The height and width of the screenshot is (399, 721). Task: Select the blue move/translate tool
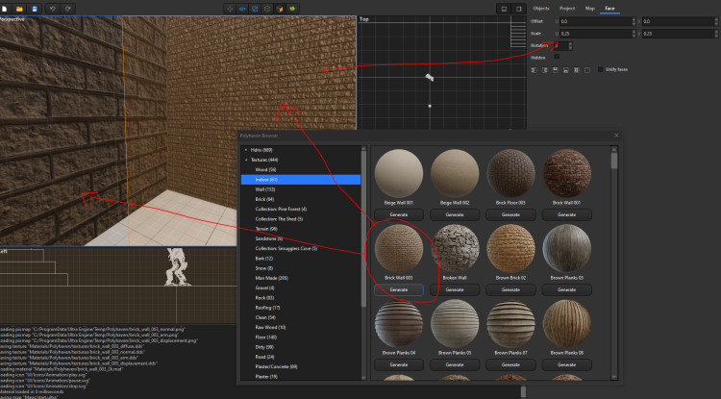click(x=229, y=9)
